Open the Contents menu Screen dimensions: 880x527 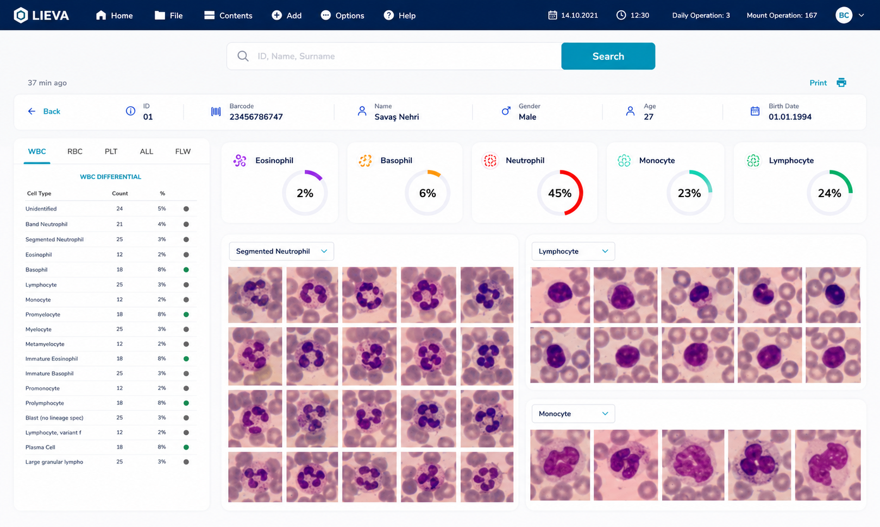[x=228, y=15]
